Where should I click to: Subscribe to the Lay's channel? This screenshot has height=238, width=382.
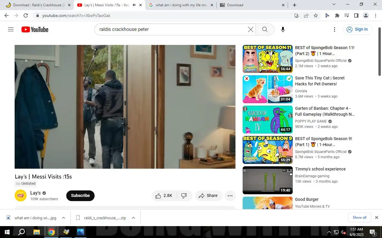[x=80, y=195]
